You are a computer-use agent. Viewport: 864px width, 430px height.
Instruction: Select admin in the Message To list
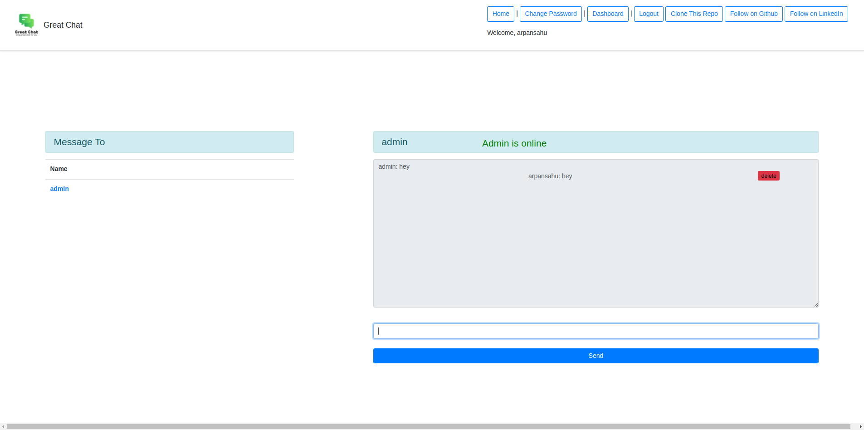pyautogui.click(x=59, y=189)
